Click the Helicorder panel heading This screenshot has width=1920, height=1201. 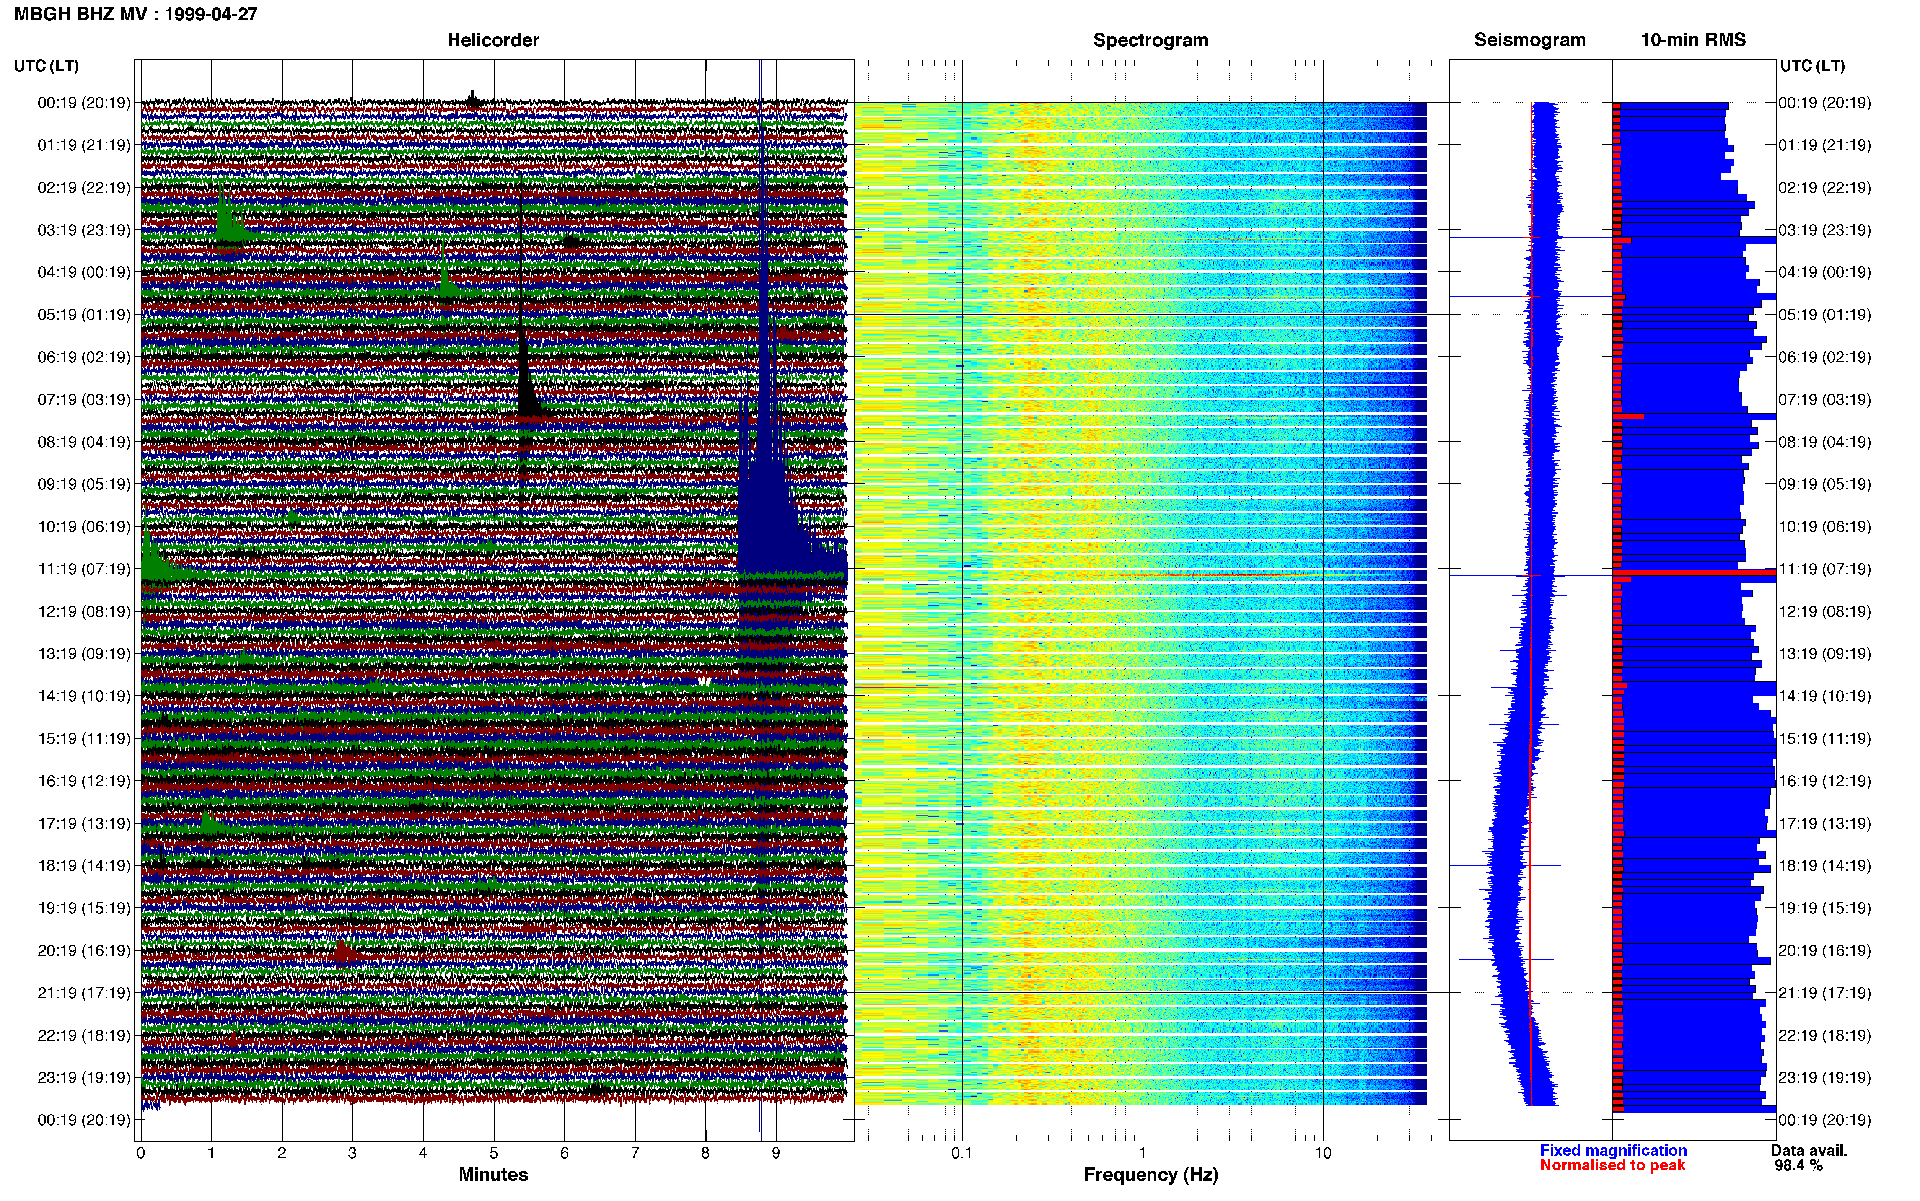pos(493,40)
